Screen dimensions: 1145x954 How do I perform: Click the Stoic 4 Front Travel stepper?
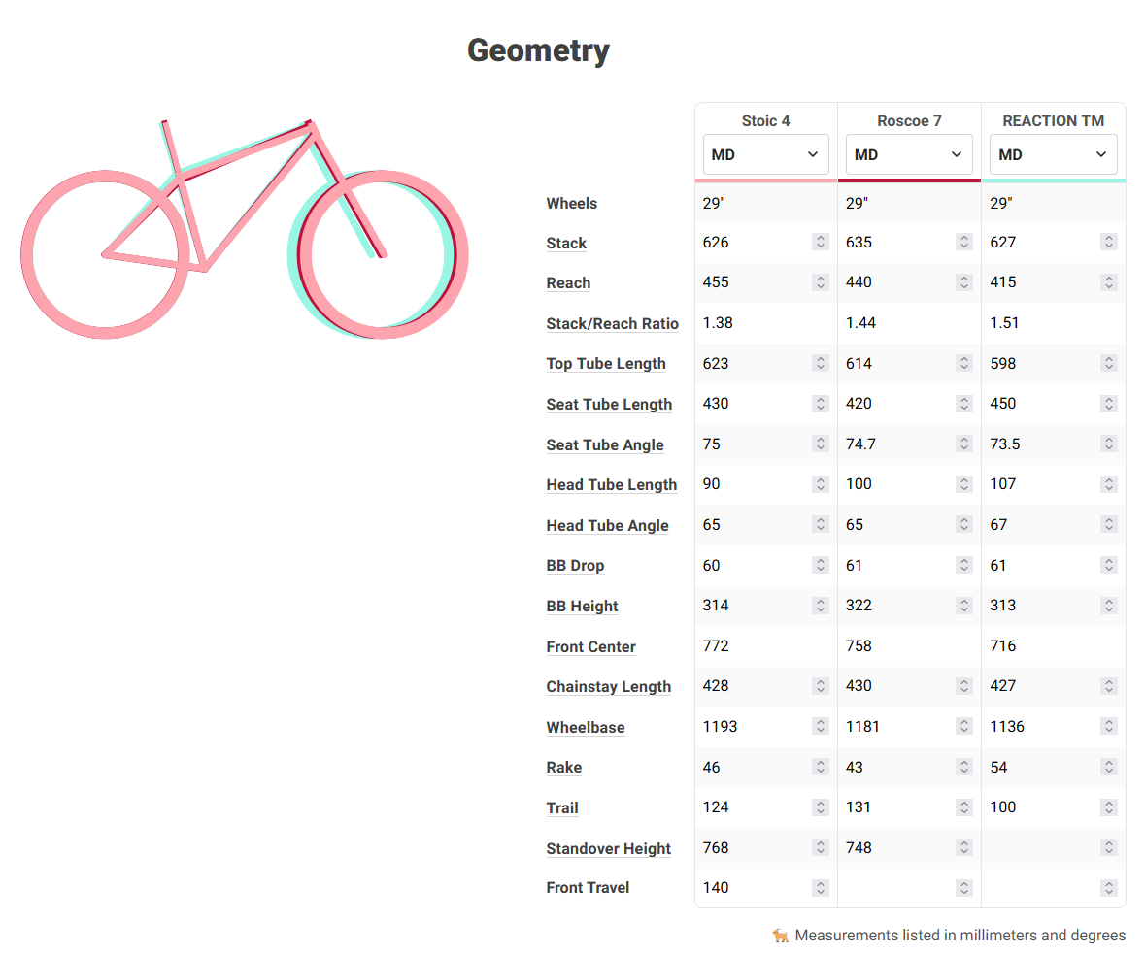pyautogui.click(x=821, y=888)
